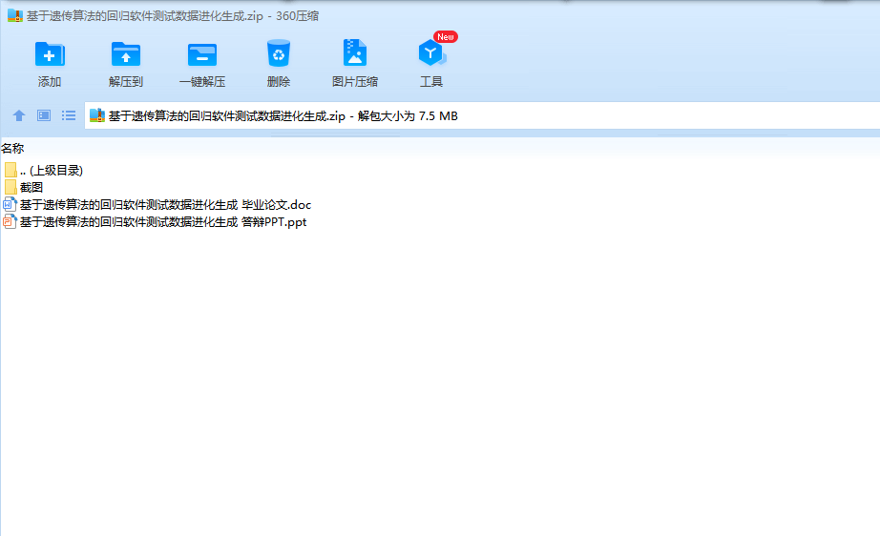Open the 图片压缩 (Image compression) tool
This screenshot has width=880, height=536.
click(x=355, y=53)
